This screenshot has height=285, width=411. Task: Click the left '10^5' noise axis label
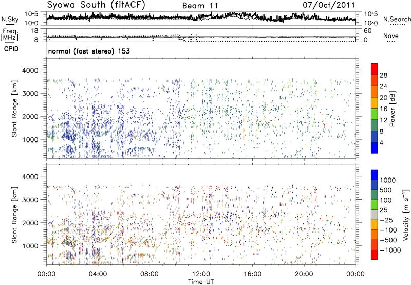(x=31, y=14)
